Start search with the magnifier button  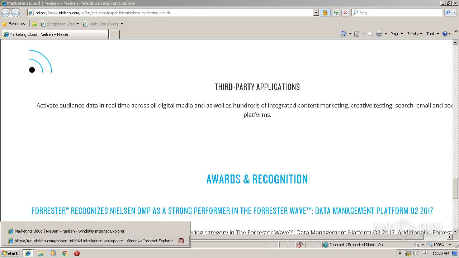[448, 13]
